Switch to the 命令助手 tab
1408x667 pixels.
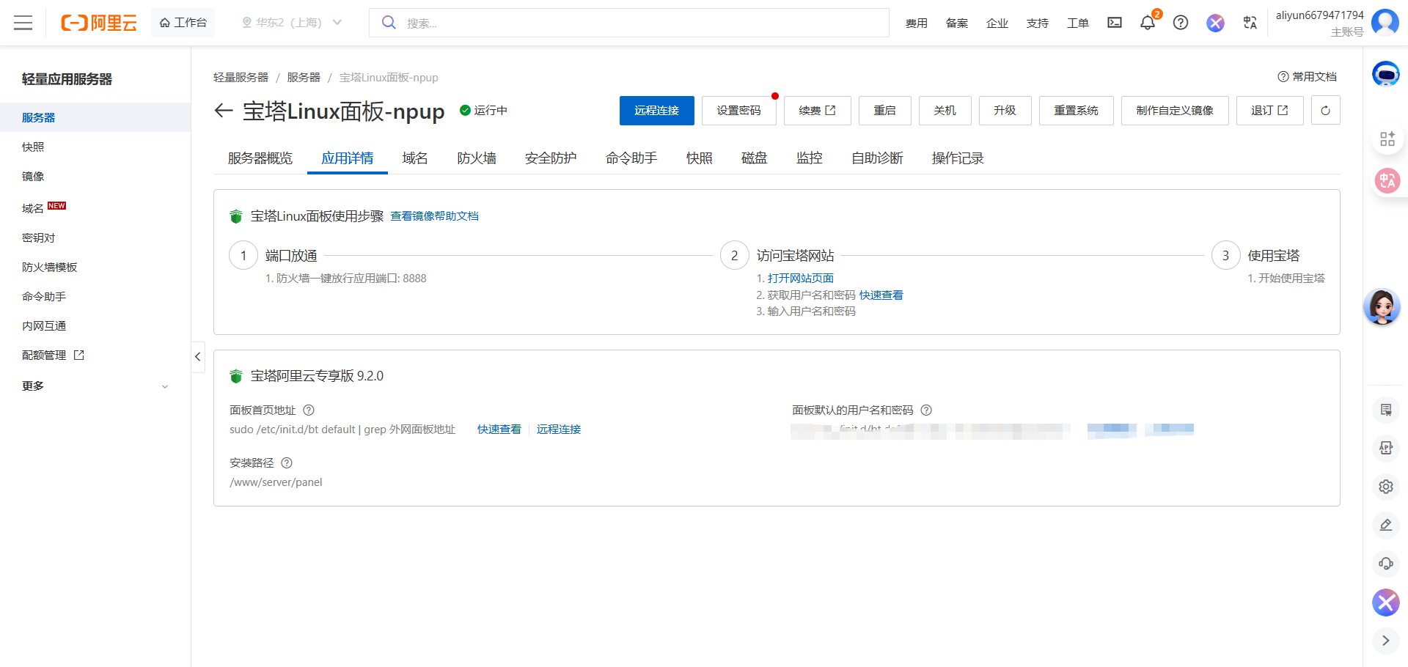coord(631,158)
